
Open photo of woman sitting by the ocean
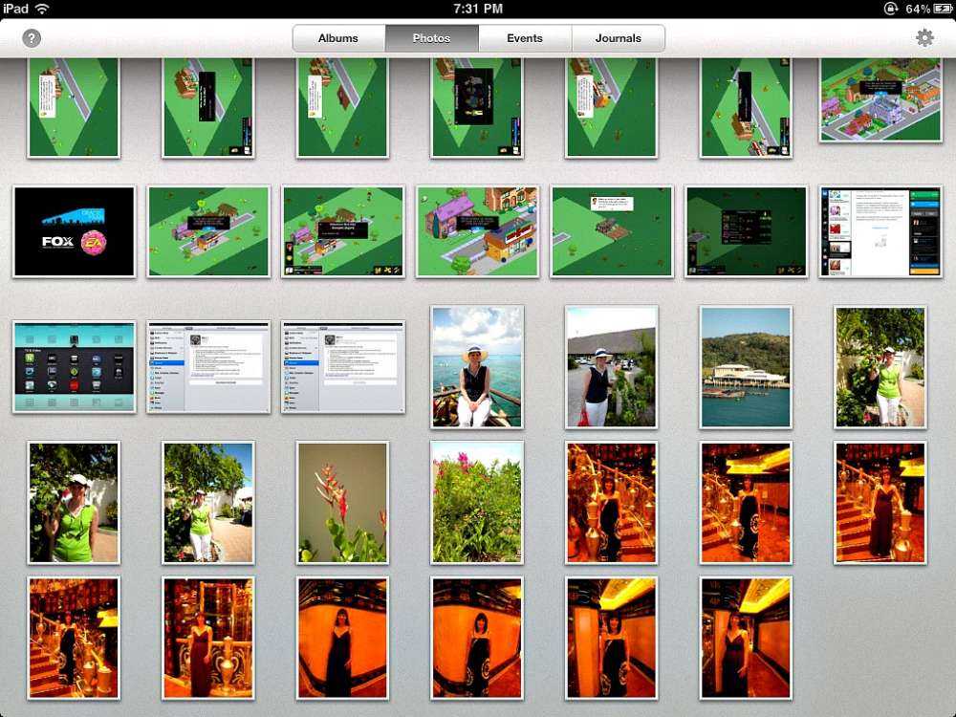(x=476, y=366)
